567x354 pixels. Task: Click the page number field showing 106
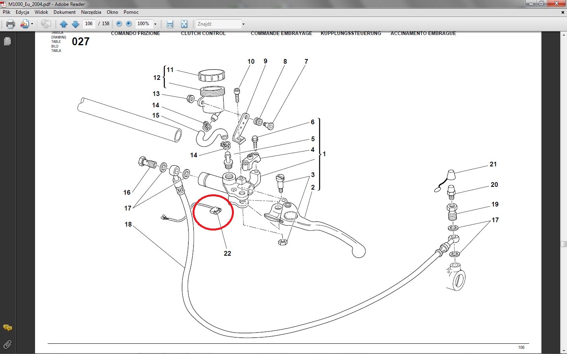[x=89, y=24]
